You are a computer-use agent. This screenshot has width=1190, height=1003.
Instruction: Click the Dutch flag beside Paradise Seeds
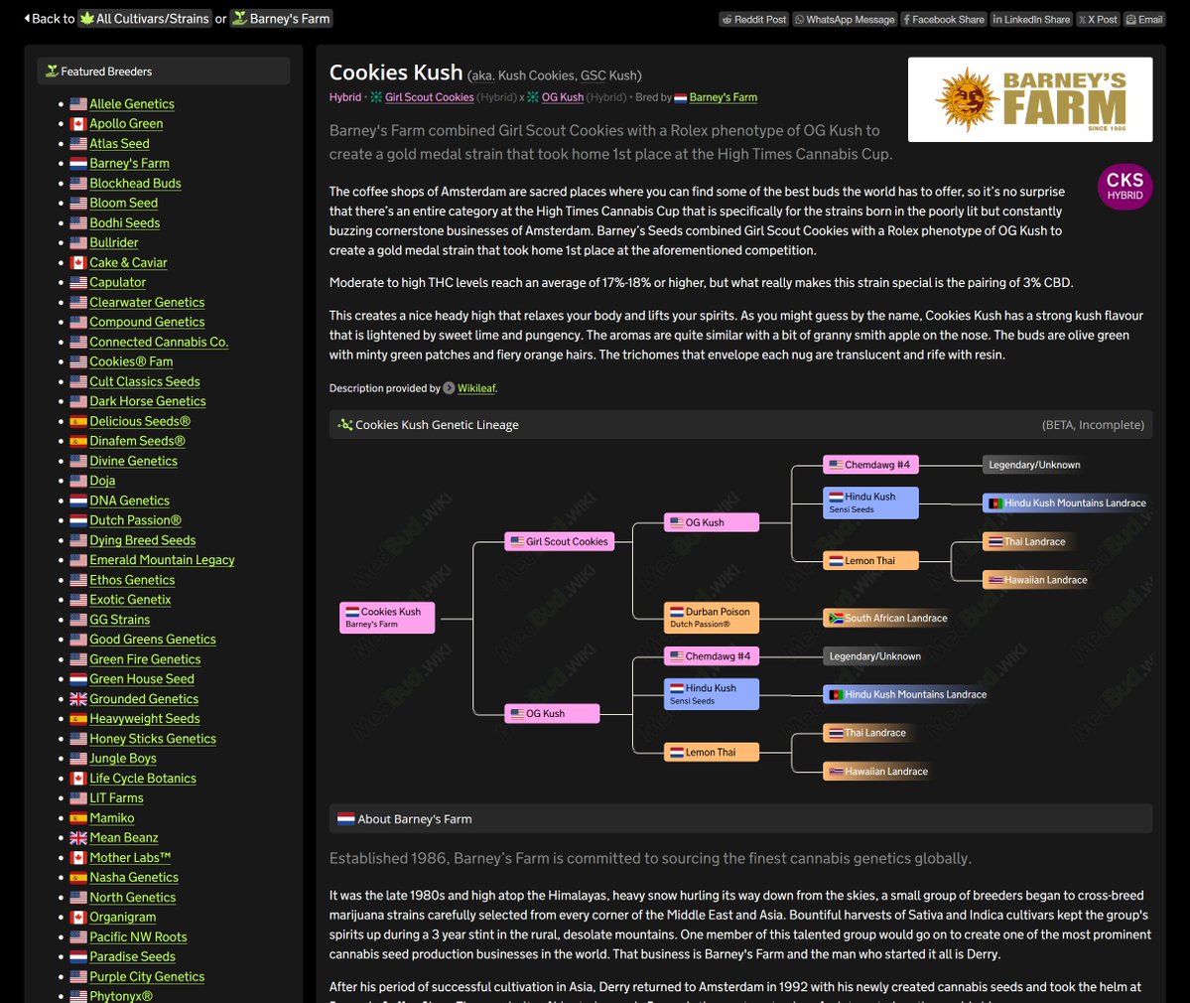tap(78, 956)
